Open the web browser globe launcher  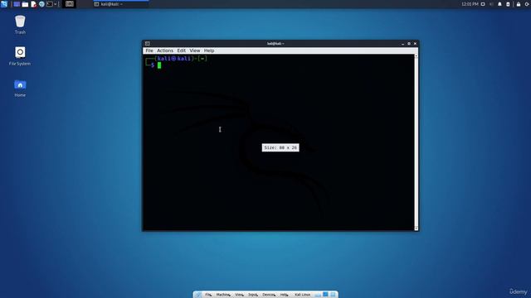pos(41,4)
